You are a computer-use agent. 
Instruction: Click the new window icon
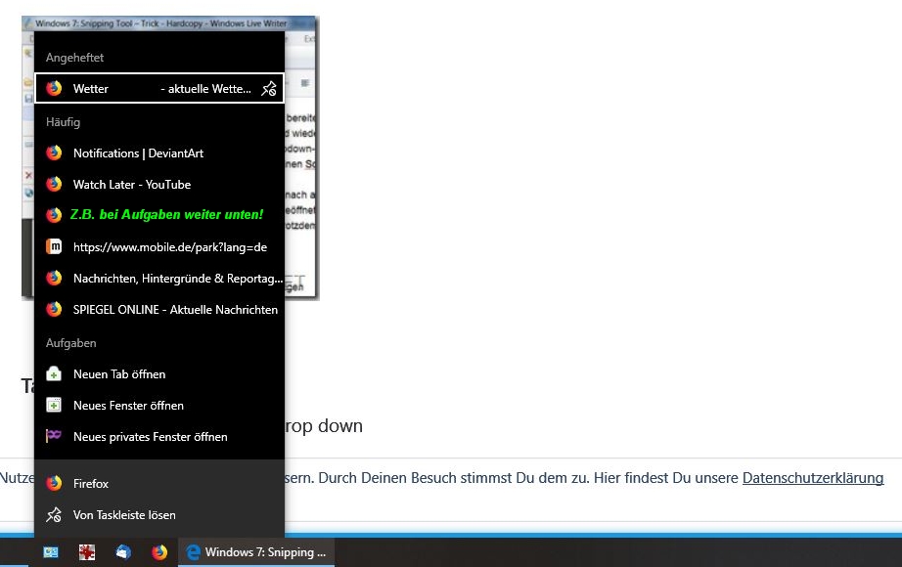pyautogui.click(x=54, y=406)
